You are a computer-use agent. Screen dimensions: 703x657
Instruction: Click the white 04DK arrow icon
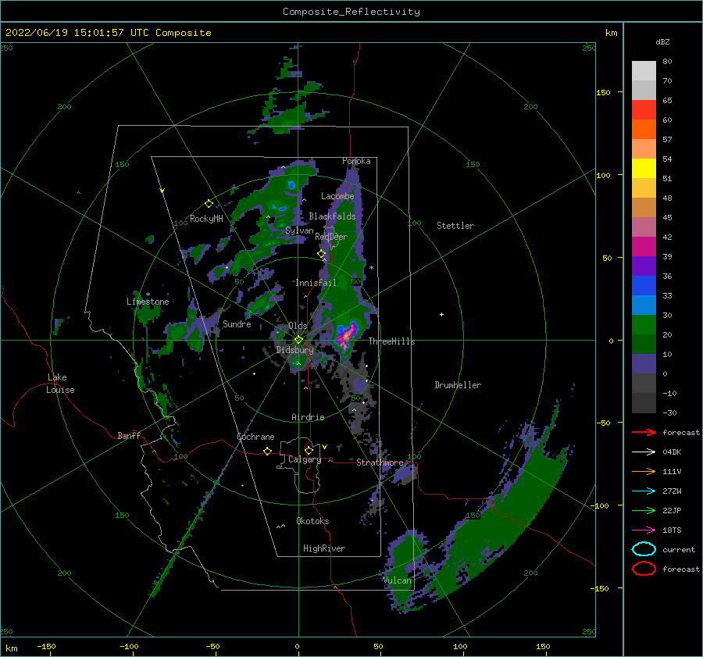[x=644, y=452]
